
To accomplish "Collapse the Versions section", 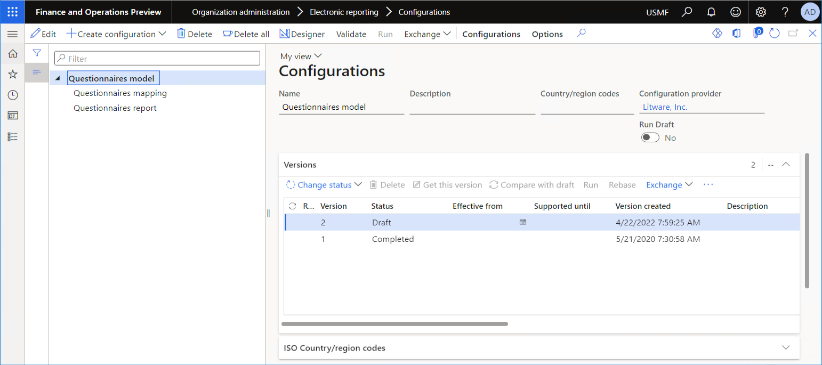I will click(785, 164).
